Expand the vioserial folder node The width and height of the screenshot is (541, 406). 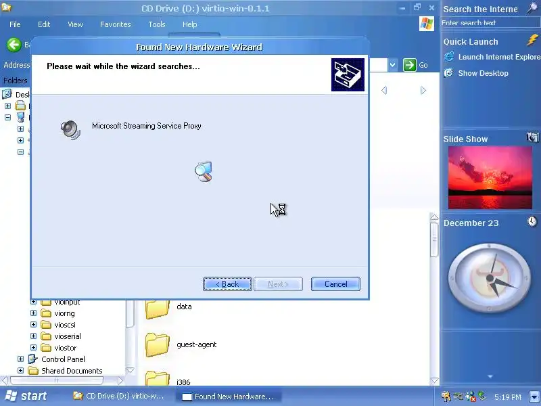[33, 336]
